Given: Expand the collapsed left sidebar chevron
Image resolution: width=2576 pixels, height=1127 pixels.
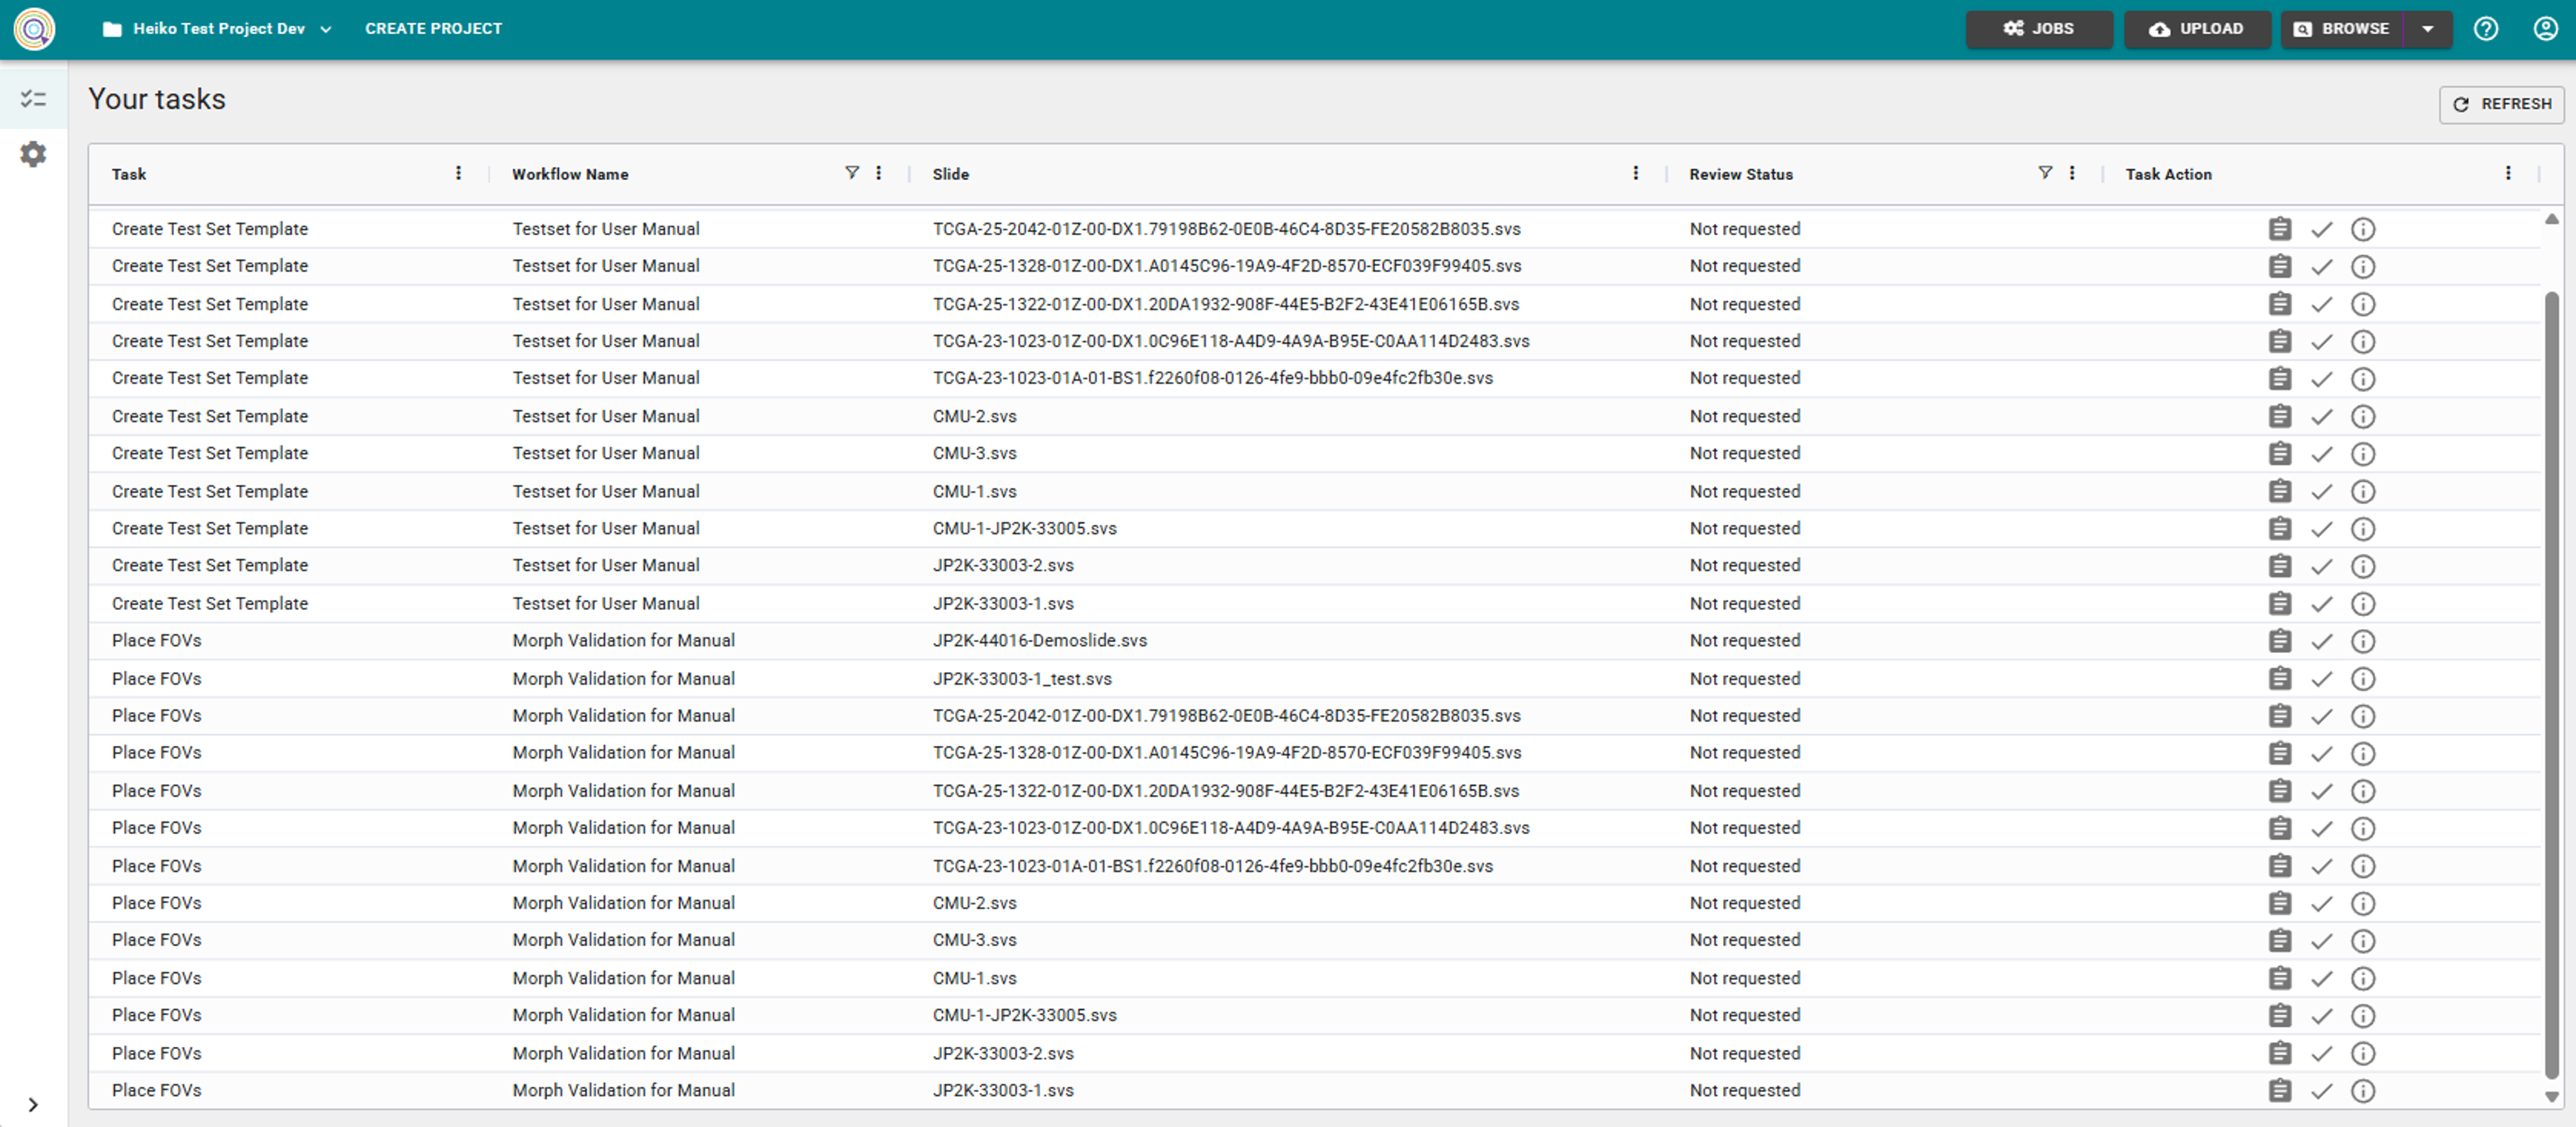Looking at the screenshot, I should click(x=33, y=1104).
